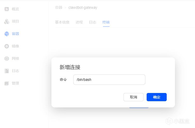Click the 日志 log book icon
Viewport: 195px width, 128px height.
pos(7,71)
